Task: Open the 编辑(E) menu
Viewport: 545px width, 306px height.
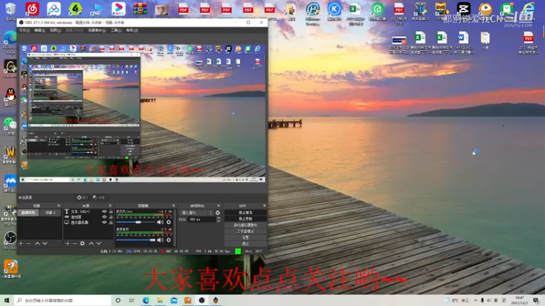Action: tap(40, 31)
